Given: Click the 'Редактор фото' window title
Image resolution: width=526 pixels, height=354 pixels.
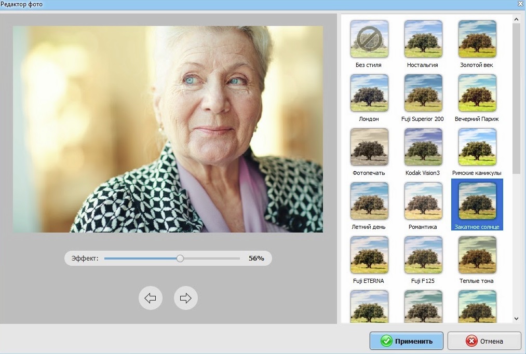Looking at the screenshot, I should [x=21, y=4].
